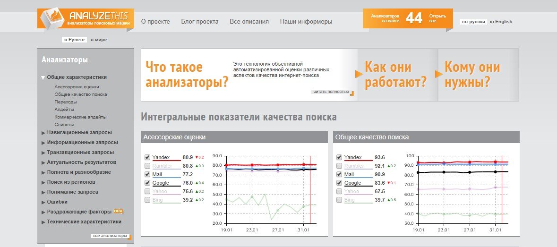The image size is (557, 247).
Task: Click the 44 analyzers counter
Action: (414, 18)
